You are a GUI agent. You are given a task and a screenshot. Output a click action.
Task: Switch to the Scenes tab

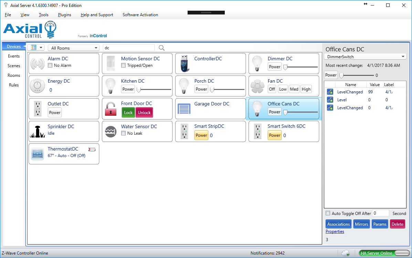coord(14,66)
